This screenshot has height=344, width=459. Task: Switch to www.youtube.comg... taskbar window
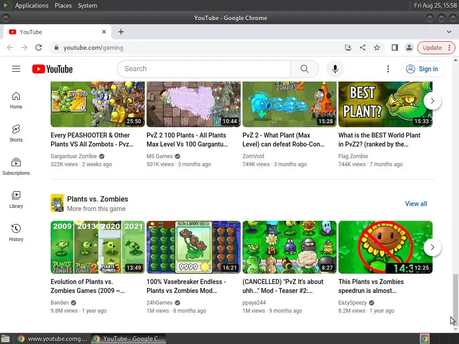click(x=52, y=339)
